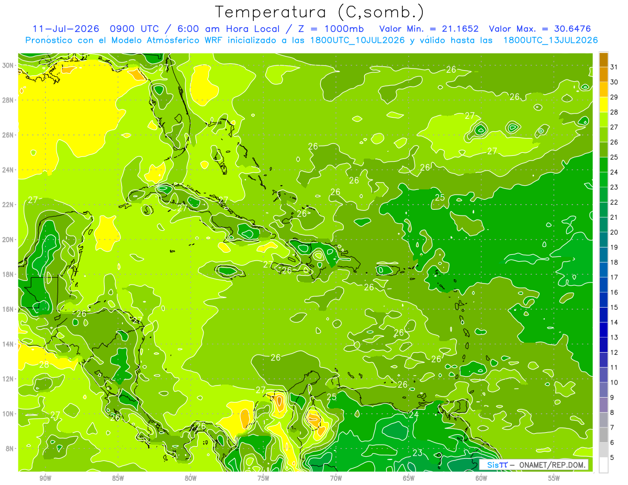Click the yellow legend swatch between 28 and 29

coord(603,105)
